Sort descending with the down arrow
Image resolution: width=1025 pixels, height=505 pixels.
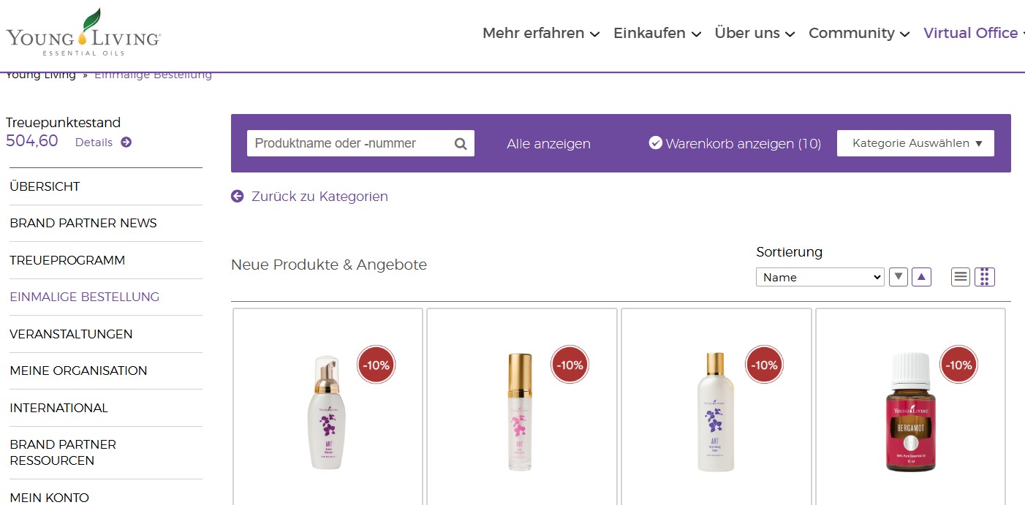pos(899,277)
